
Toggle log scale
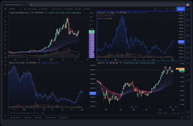point(174,113)
